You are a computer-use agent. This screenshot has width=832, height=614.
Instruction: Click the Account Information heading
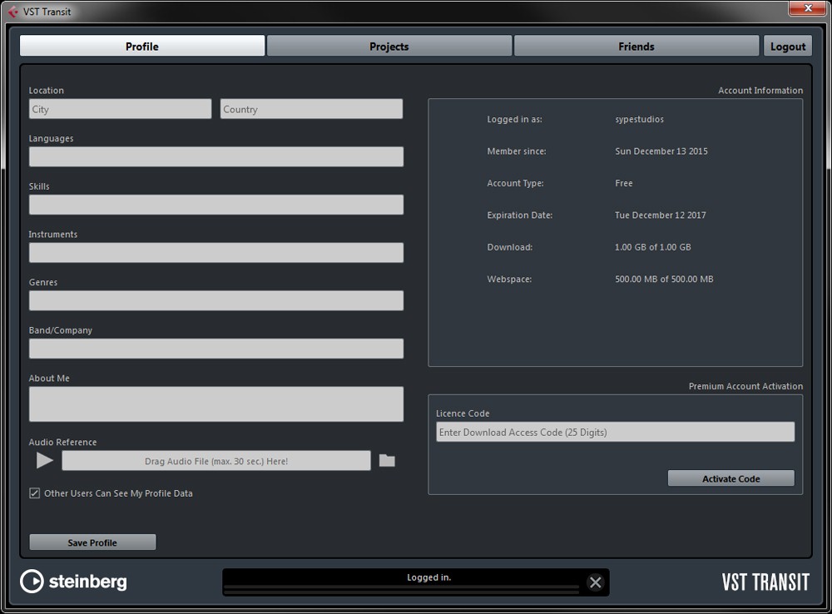click(760, 90)
